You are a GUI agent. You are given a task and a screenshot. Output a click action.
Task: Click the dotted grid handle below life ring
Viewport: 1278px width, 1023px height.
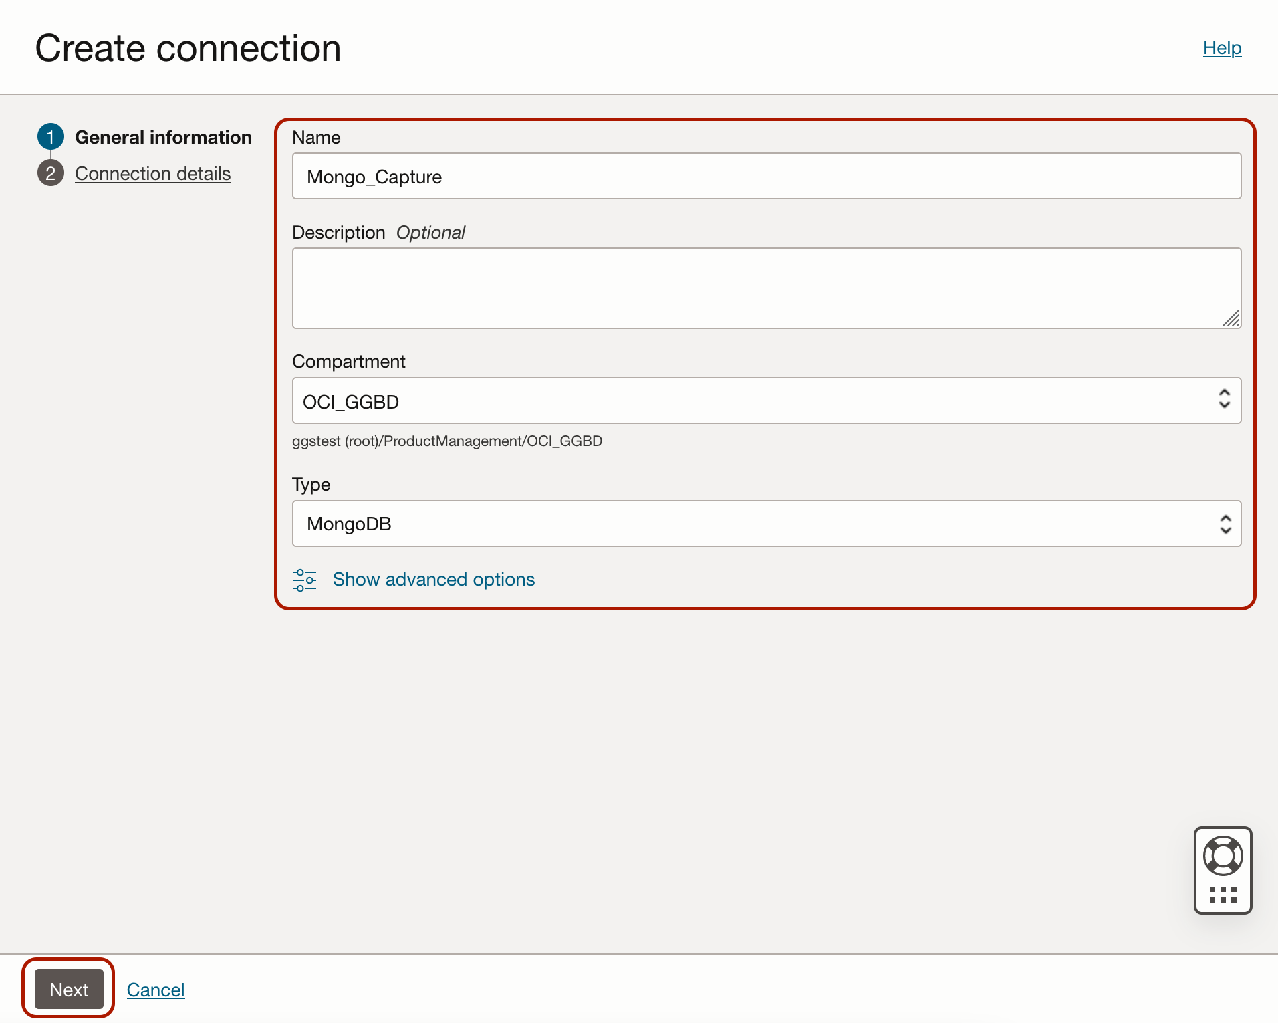[1223, 895]
